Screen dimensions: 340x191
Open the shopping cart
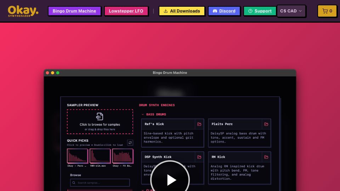[x=327, y=11]
